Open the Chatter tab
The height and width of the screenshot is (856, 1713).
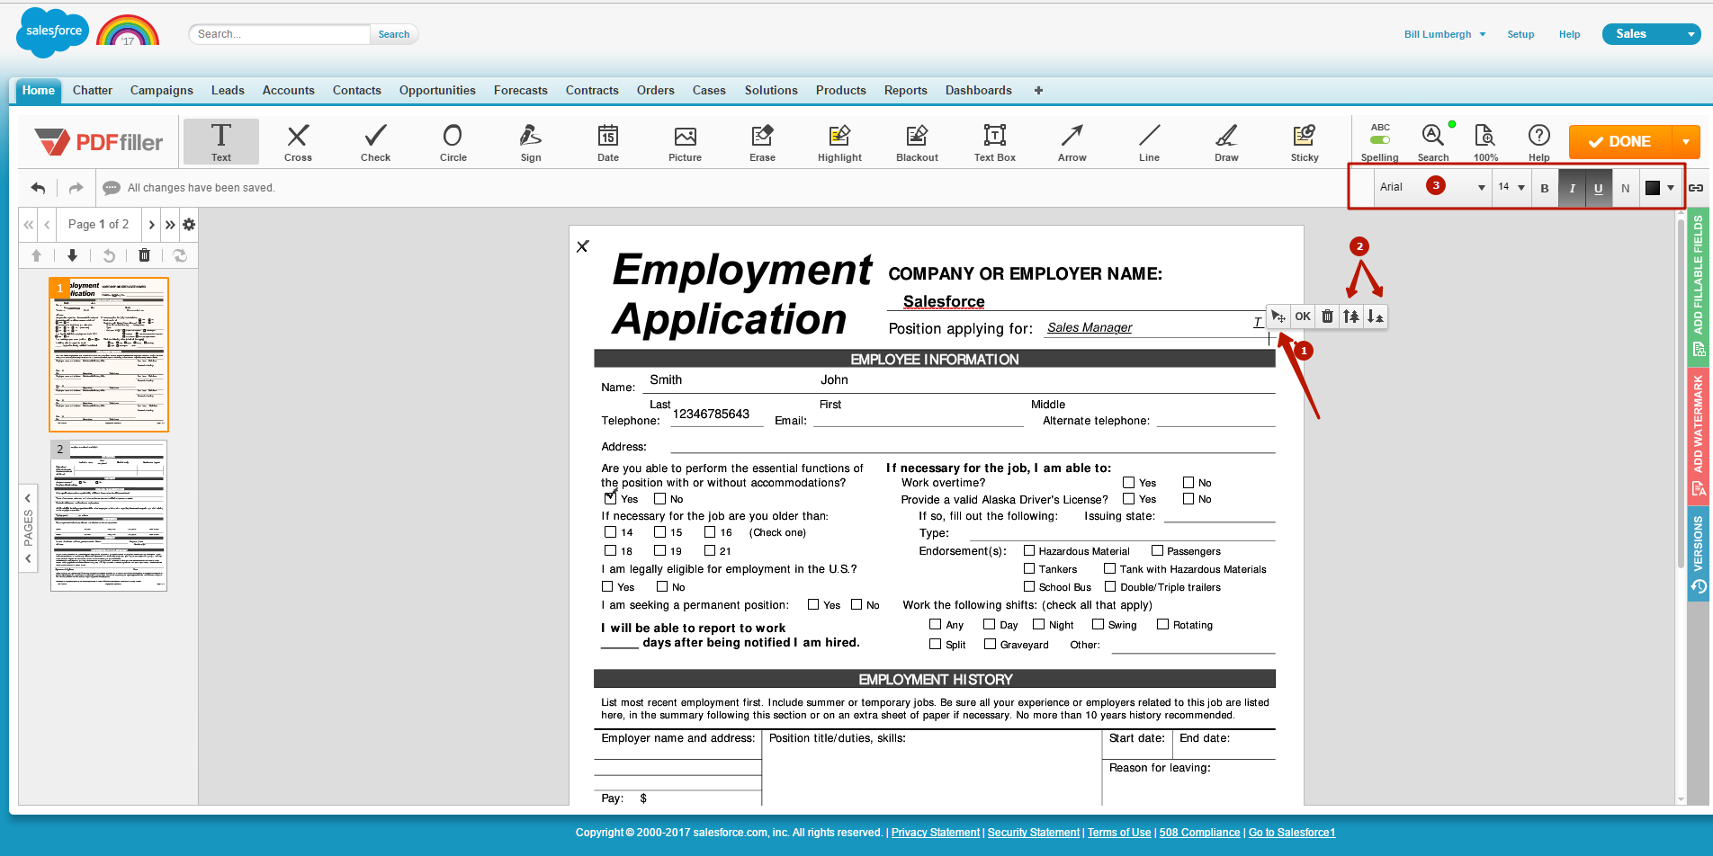click(93, 90)
